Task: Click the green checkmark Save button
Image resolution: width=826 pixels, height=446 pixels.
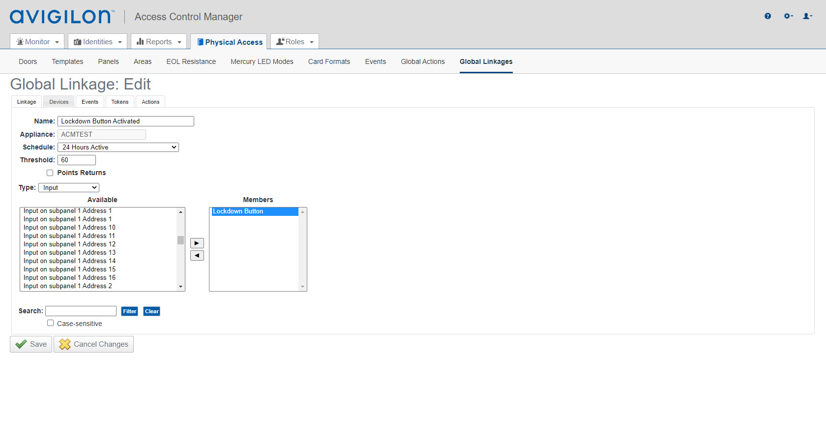Action: pyautogui.click(x=31, y=344)
